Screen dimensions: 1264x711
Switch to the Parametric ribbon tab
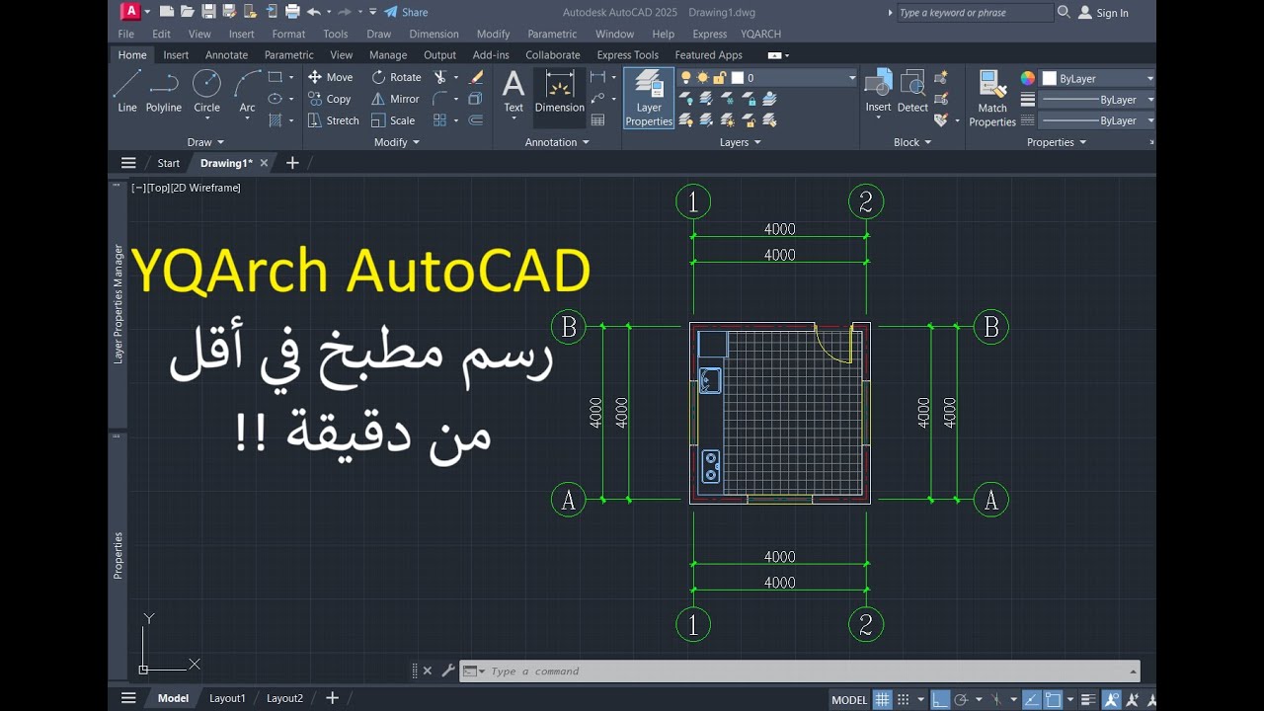coord(289,55)
